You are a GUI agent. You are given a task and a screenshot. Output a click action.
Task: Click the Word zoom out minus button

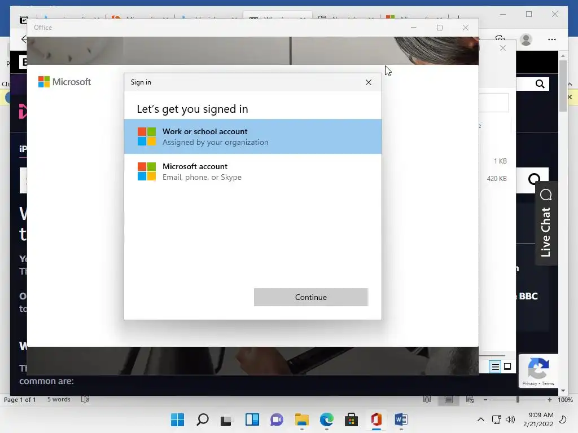point(485,400)
